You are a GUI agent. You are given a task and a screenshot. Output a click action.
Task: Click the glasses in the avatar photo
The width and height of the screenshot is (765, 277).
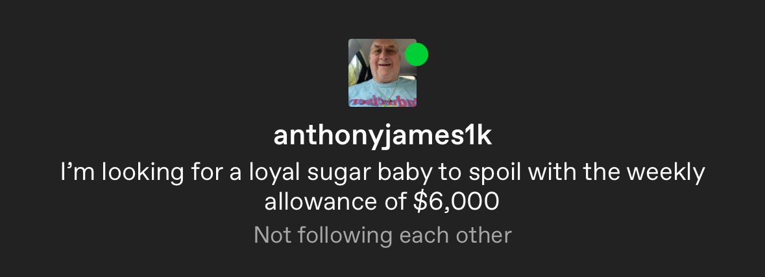click(384, 52)
